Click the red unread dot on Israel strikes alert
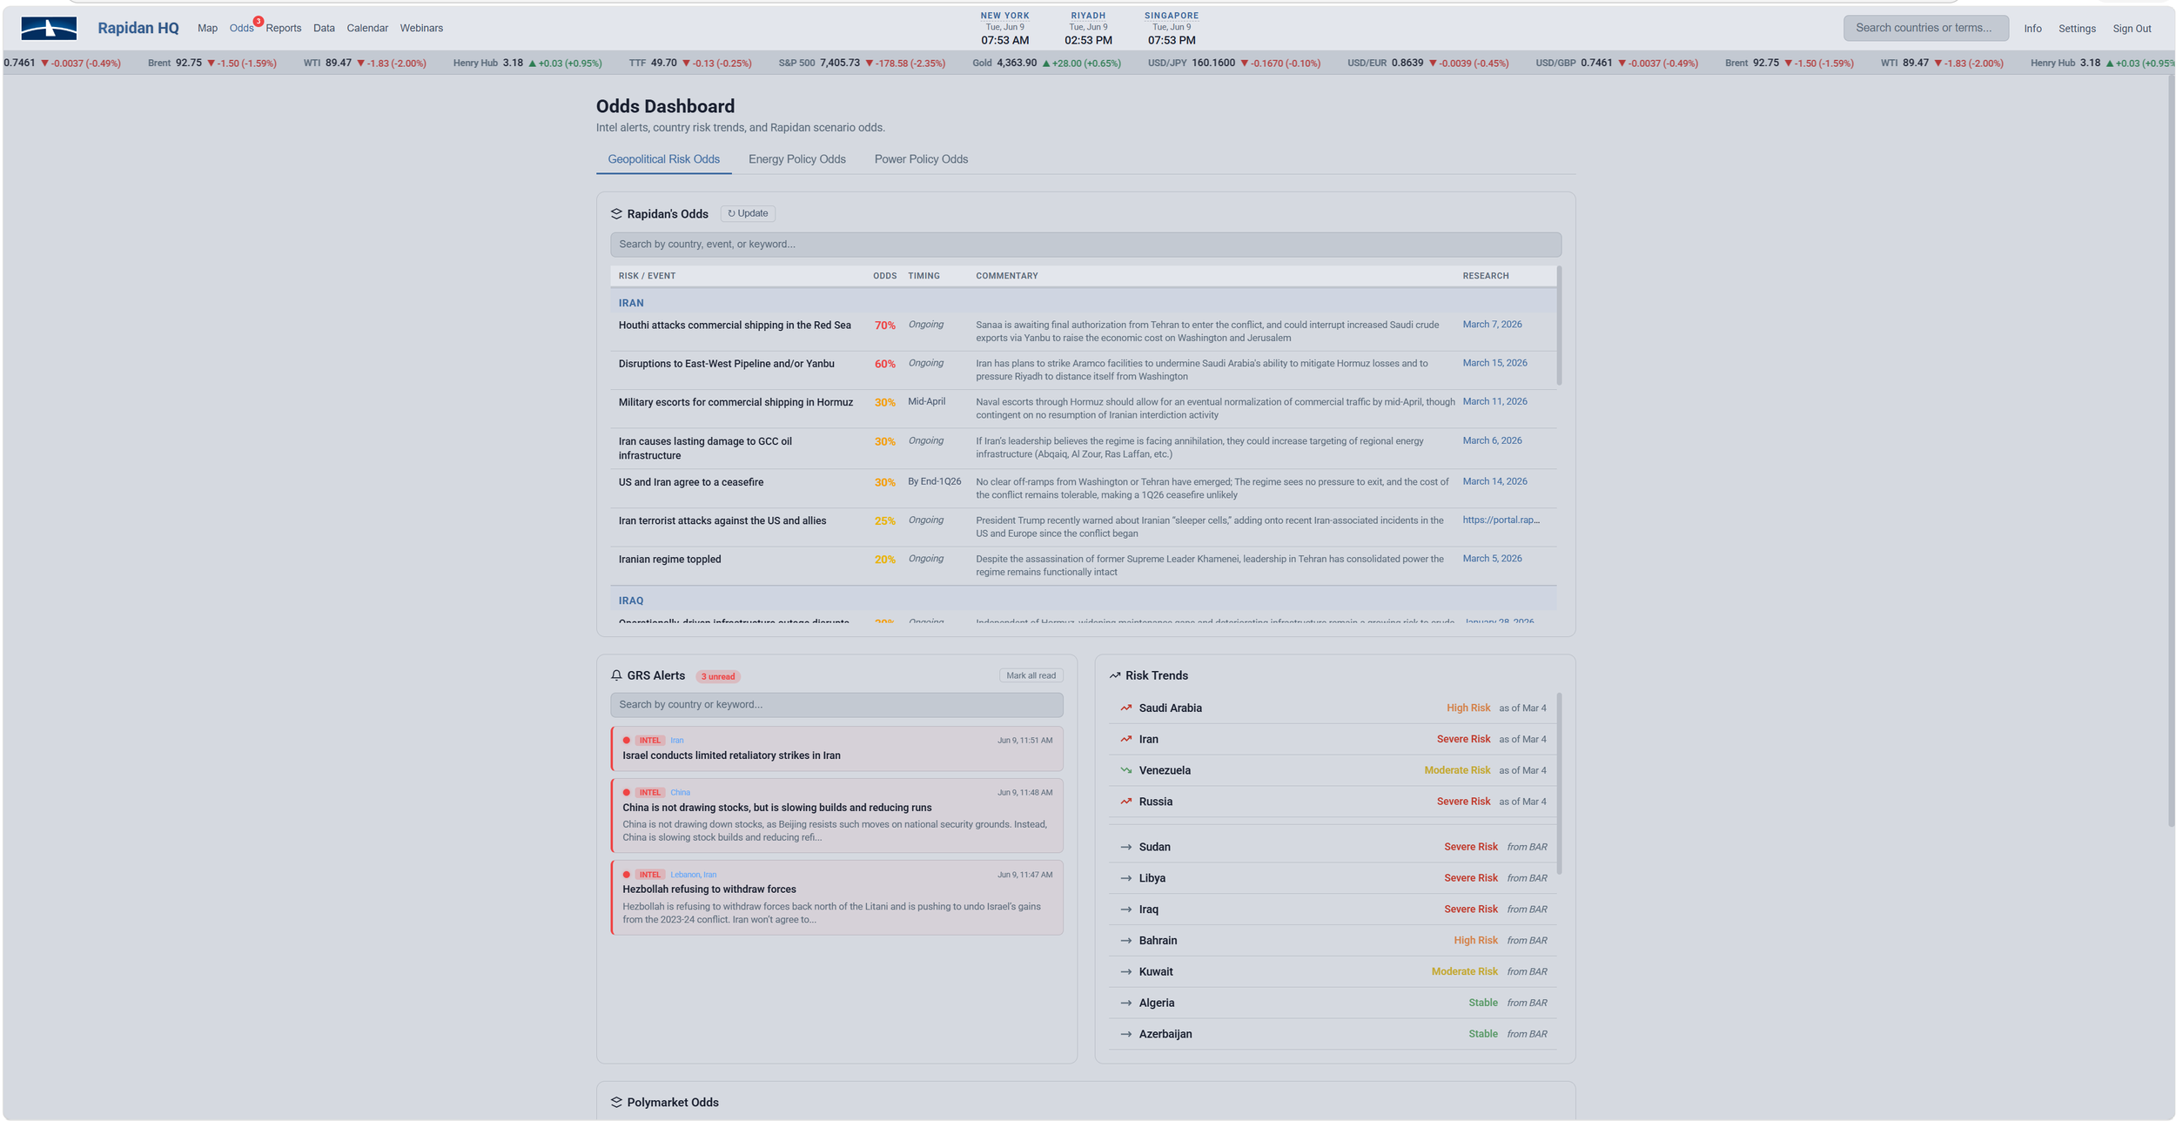The height and width of the screenshot is (1121, 2176). (x=627, y=741)
